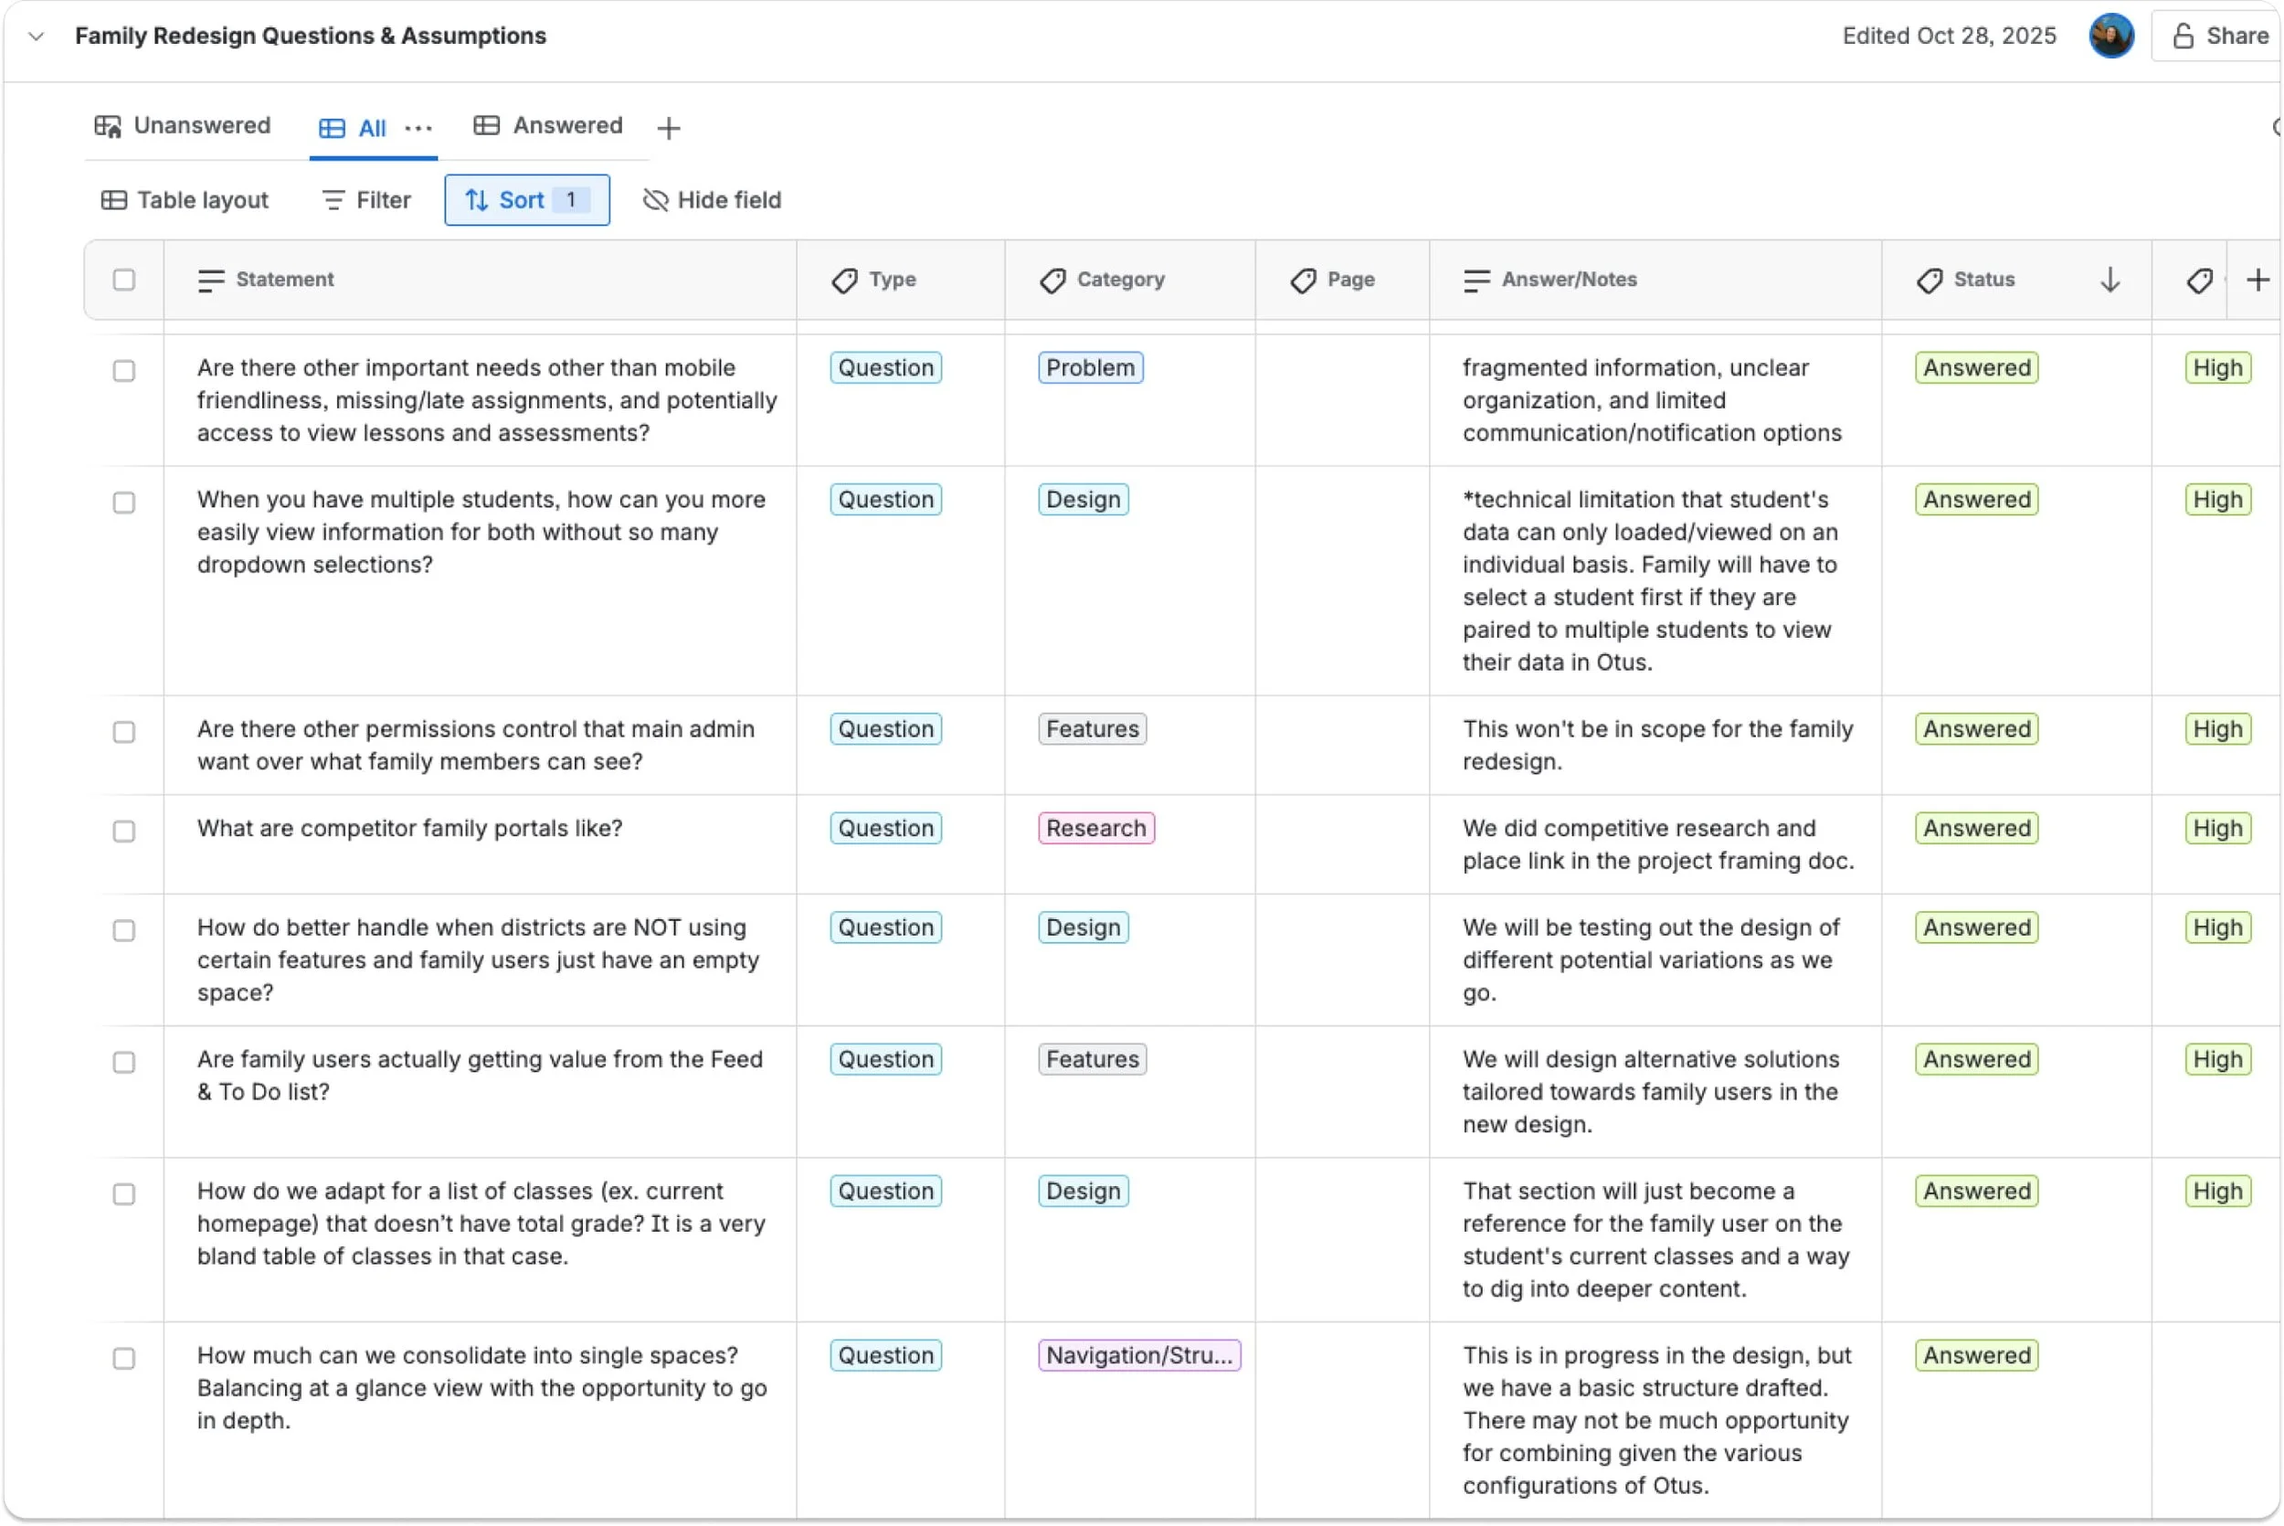Click the Filter icon in the toolbar
Viewport: 2284px width, 1526px height.
[333, 200]
